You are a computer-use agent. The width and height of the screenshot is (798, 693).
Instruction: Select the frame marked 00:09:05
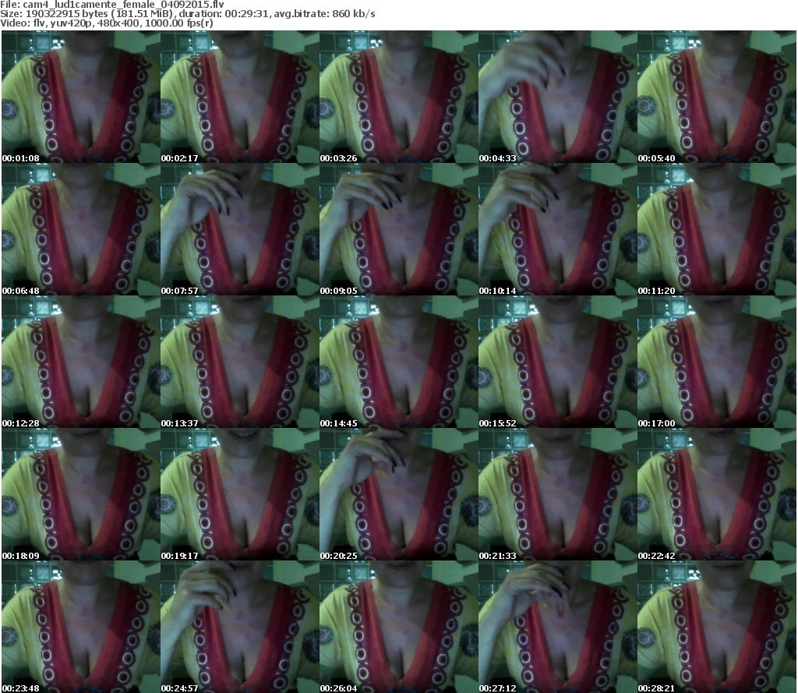click(398, 229)
